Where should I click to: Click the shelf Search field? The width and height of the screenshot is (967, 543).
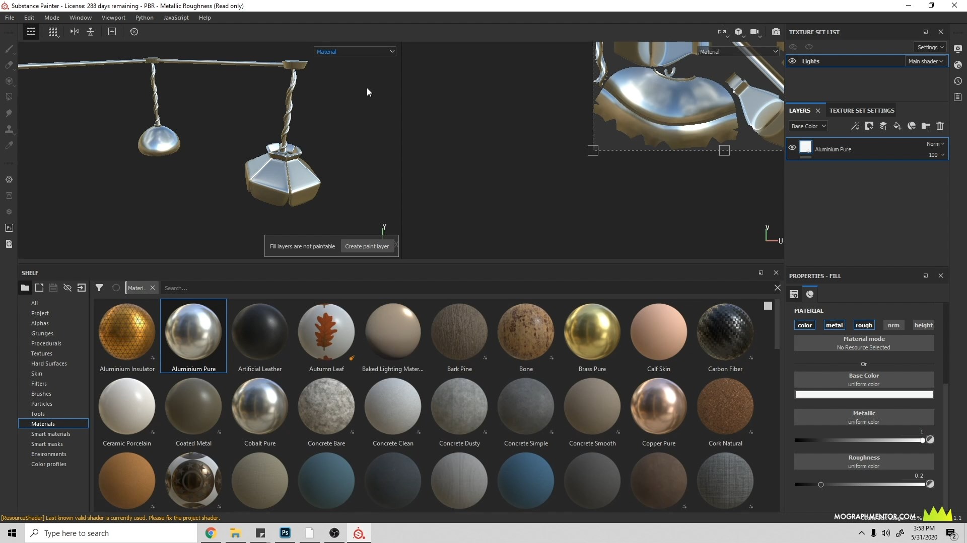[x=466, y=288]
